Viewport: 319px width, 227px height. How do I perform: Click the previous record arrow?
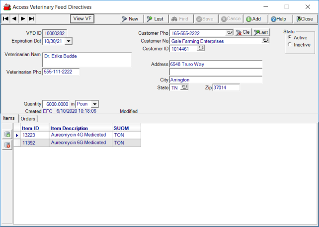tap(14, 19)
